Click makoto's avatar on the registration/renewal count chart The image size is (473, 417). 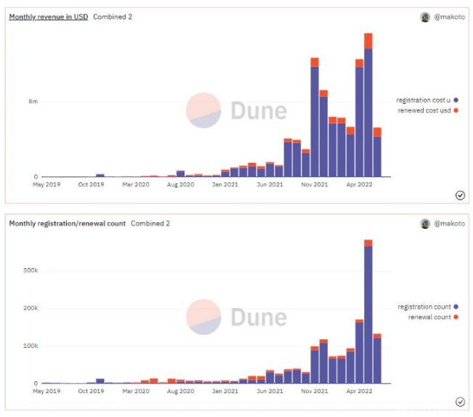tap(425, 224)
